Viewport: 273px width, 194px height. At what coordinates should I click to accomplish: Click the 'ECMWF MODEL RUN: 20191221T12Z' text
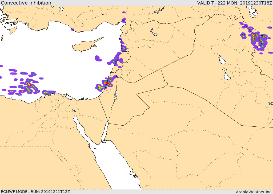pos(35,192)
